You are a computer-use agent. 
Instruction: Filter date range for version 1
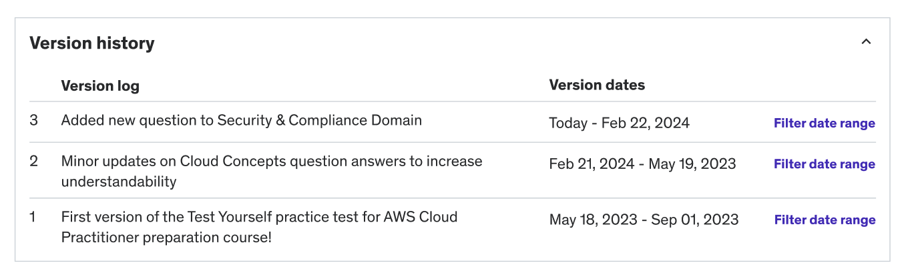tap(825, 220)
